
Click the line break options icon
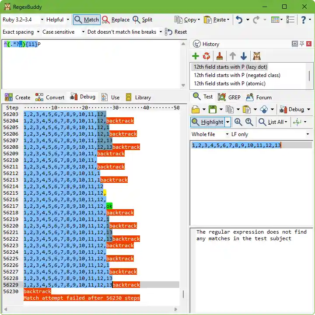(297, 122)
